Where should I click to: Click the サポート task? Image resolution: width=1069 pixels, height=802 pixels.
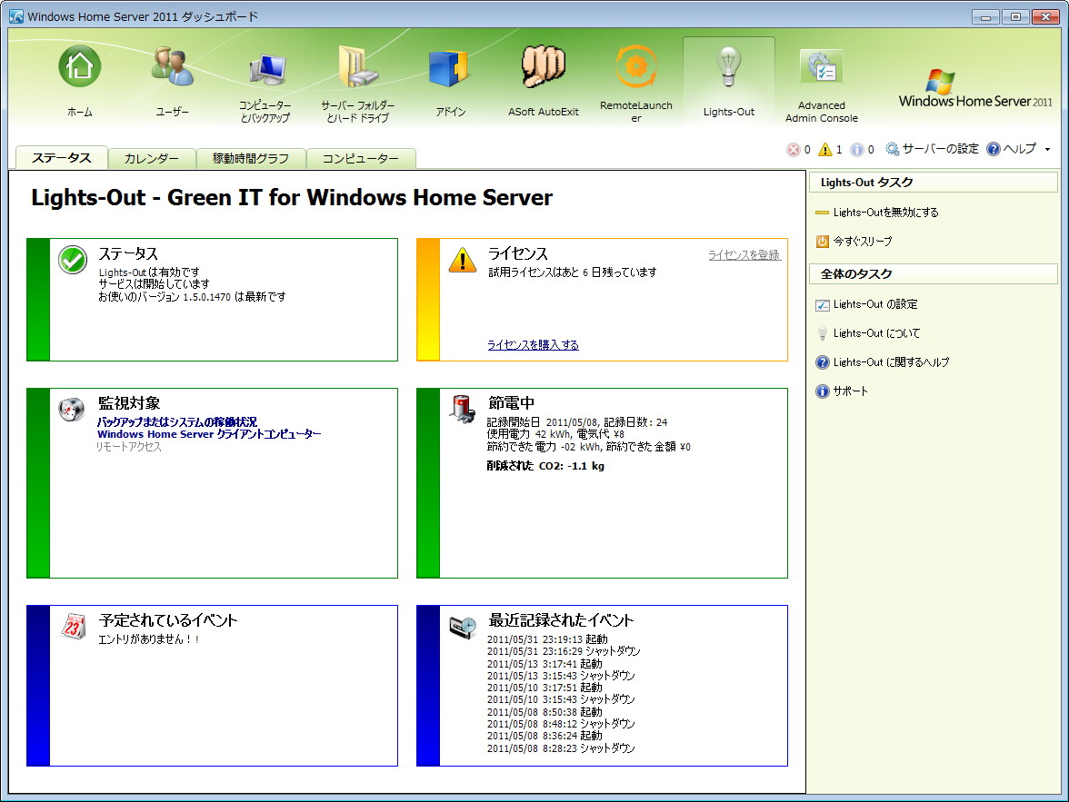[850, 391]
